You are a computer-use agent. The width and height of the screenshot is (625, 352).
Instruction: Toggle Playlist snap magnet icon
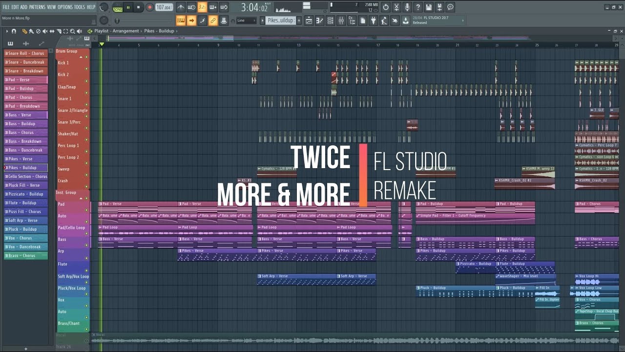pos(14,31)
